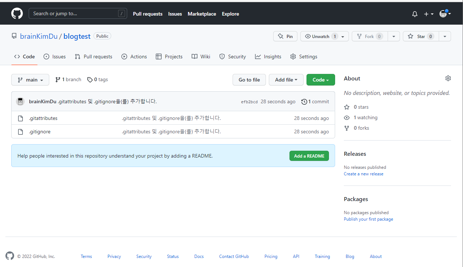Open Pull requests in top navigation

pos(147,14)
